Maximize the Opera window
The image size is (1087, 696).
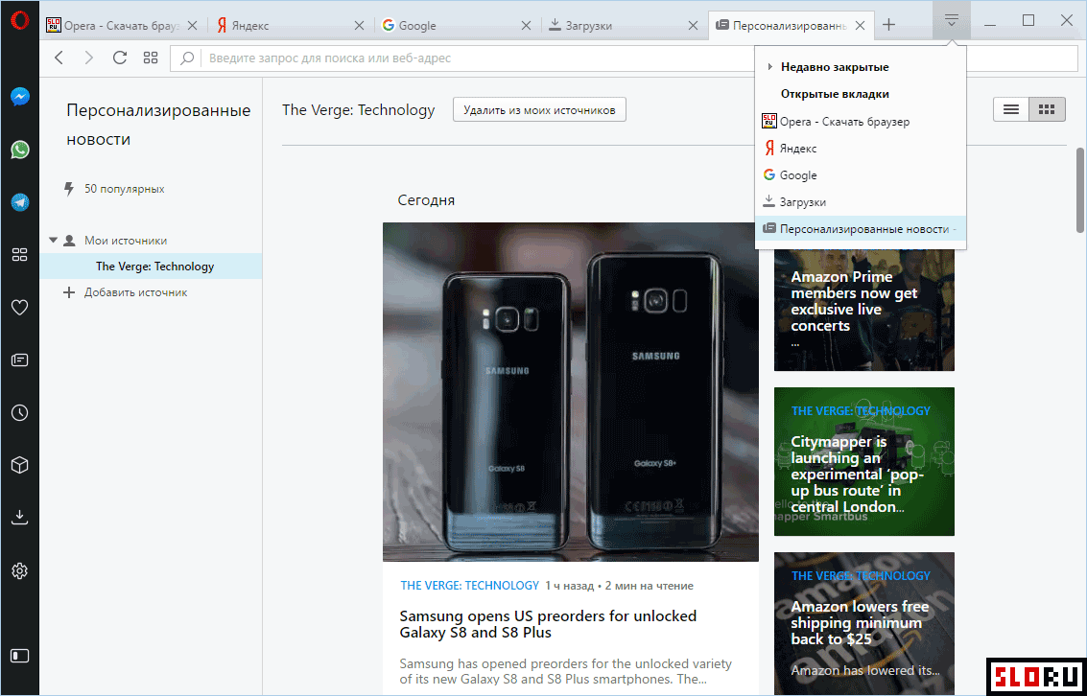(x=1028, y=21)
